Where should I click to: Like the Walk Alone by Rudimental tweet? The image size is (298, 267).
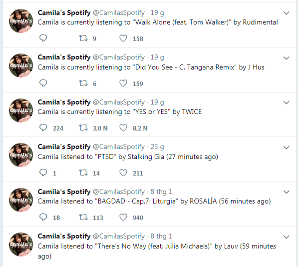123,38
